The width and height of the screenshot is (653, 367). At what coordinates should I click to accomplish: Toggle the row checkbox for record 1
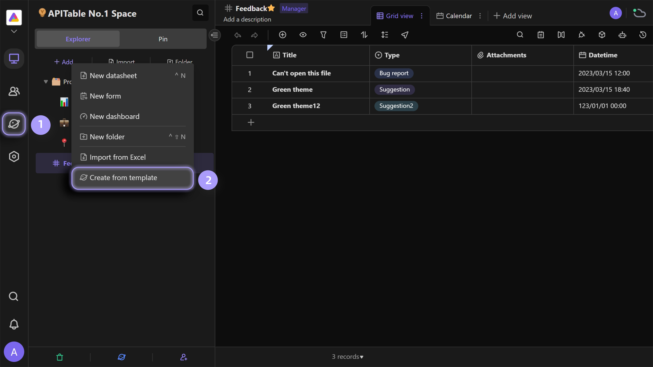[250, 73]
